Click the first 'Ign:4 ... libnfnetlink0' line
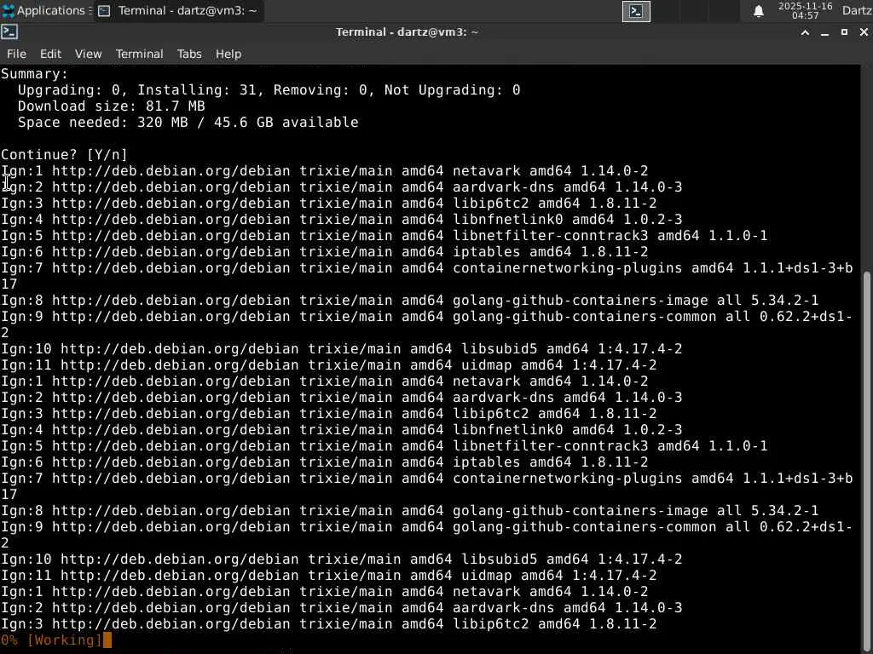 [341, 219]
